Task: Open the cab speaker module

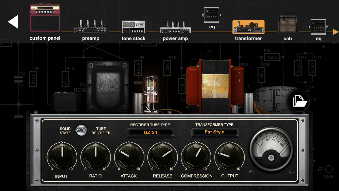Action: click(x=287, y=24)
